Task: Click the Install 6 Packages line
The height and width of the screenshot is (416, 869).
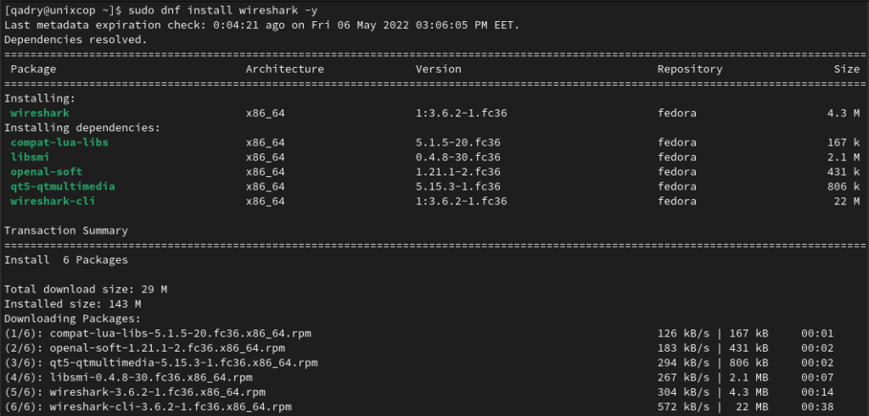Action: [66, 259]
